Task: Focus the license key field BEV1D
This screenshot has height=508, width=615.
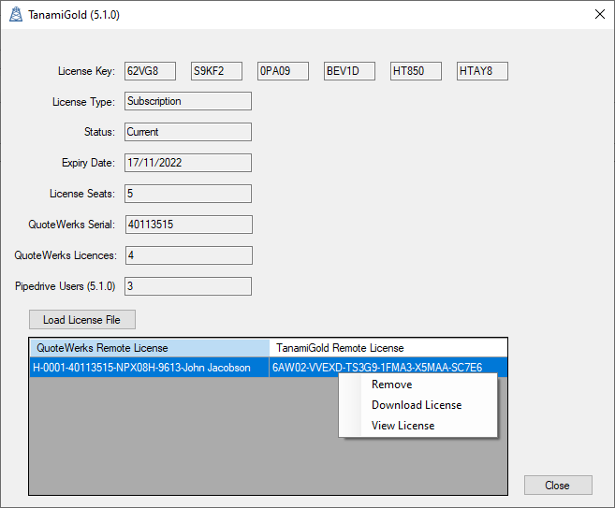Action: click(x=349, y=71)
